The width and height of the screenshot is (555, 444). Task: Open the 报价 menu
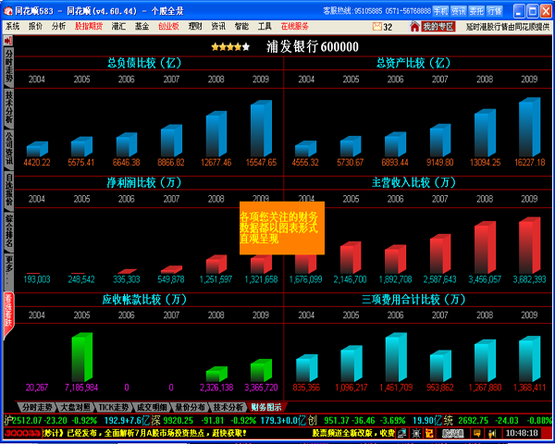click(35, 27)
